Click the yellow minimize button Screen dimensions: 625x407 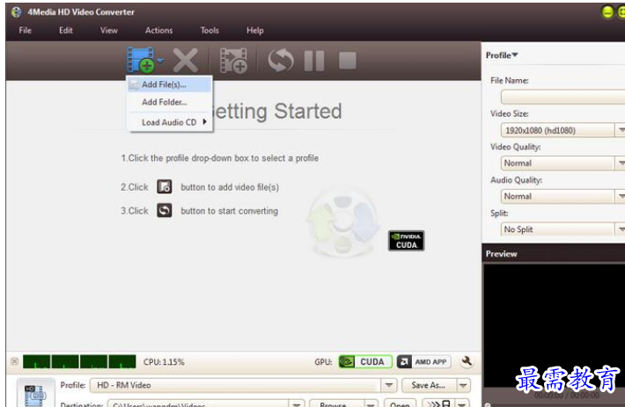coord(607,12)
